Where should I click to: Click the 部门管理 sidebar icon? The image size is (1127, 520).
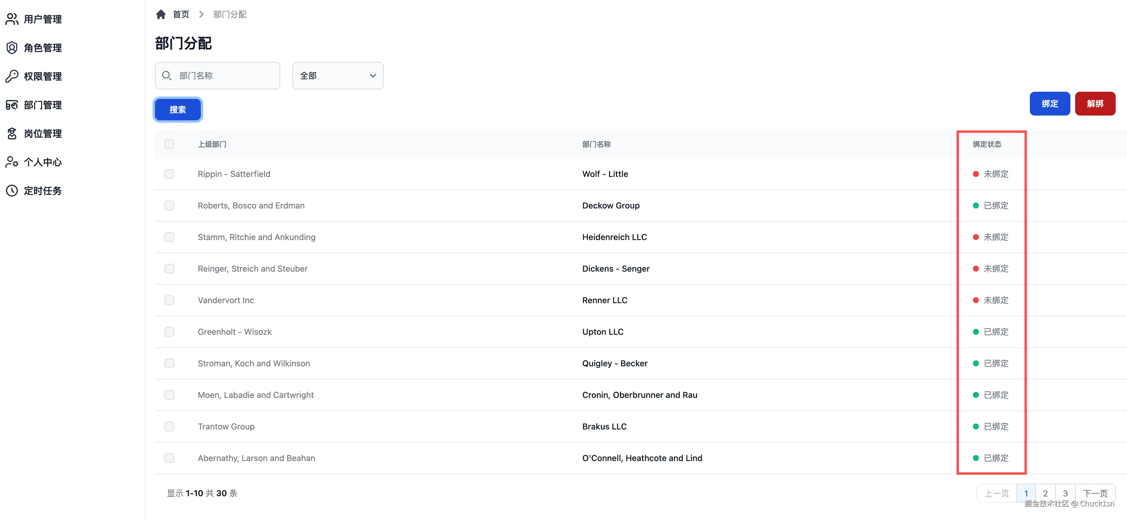[12, 105]
